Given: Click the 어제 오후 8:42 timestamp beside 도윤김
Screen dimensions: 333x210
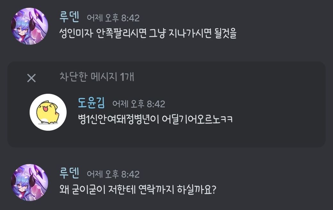Looking at the screenshot, I should [x=139, y=104].
